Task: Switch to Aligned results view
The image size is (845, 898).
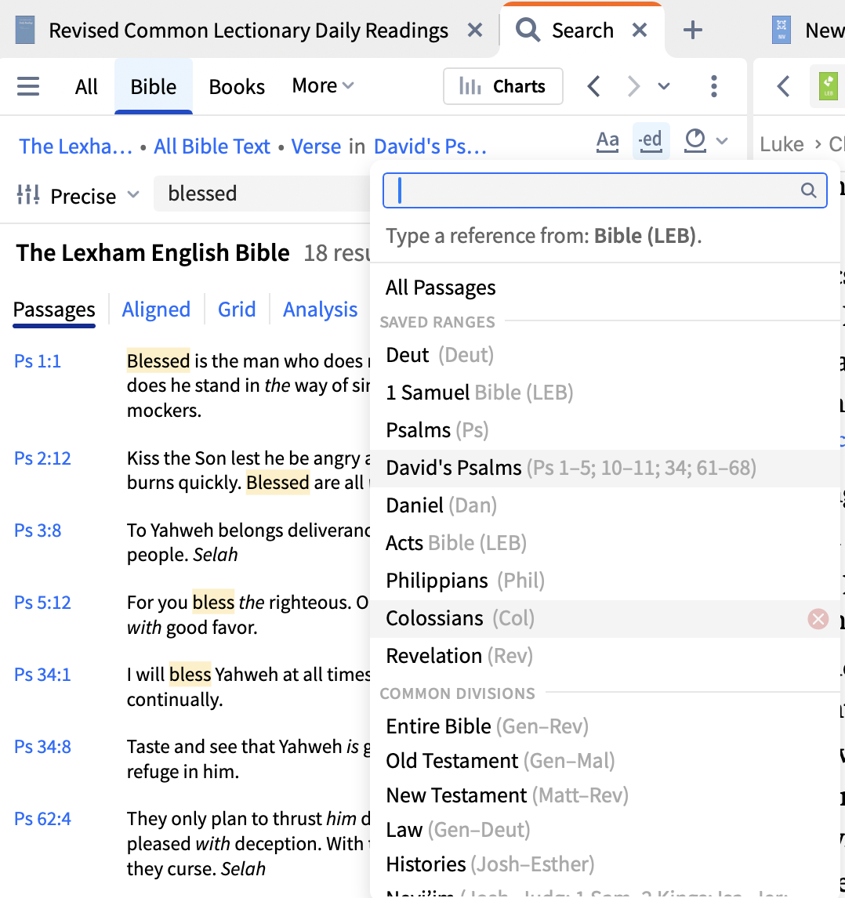Action: pyautogui.click(x=156, y=310)
